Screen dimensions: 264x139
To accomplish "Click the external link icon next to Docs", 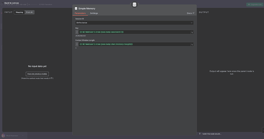I will (193, 13).
